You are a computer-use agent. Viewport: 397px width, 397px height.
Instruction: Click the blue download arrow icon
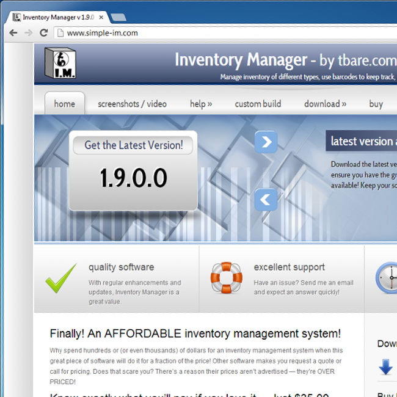(x=385, y=366)
